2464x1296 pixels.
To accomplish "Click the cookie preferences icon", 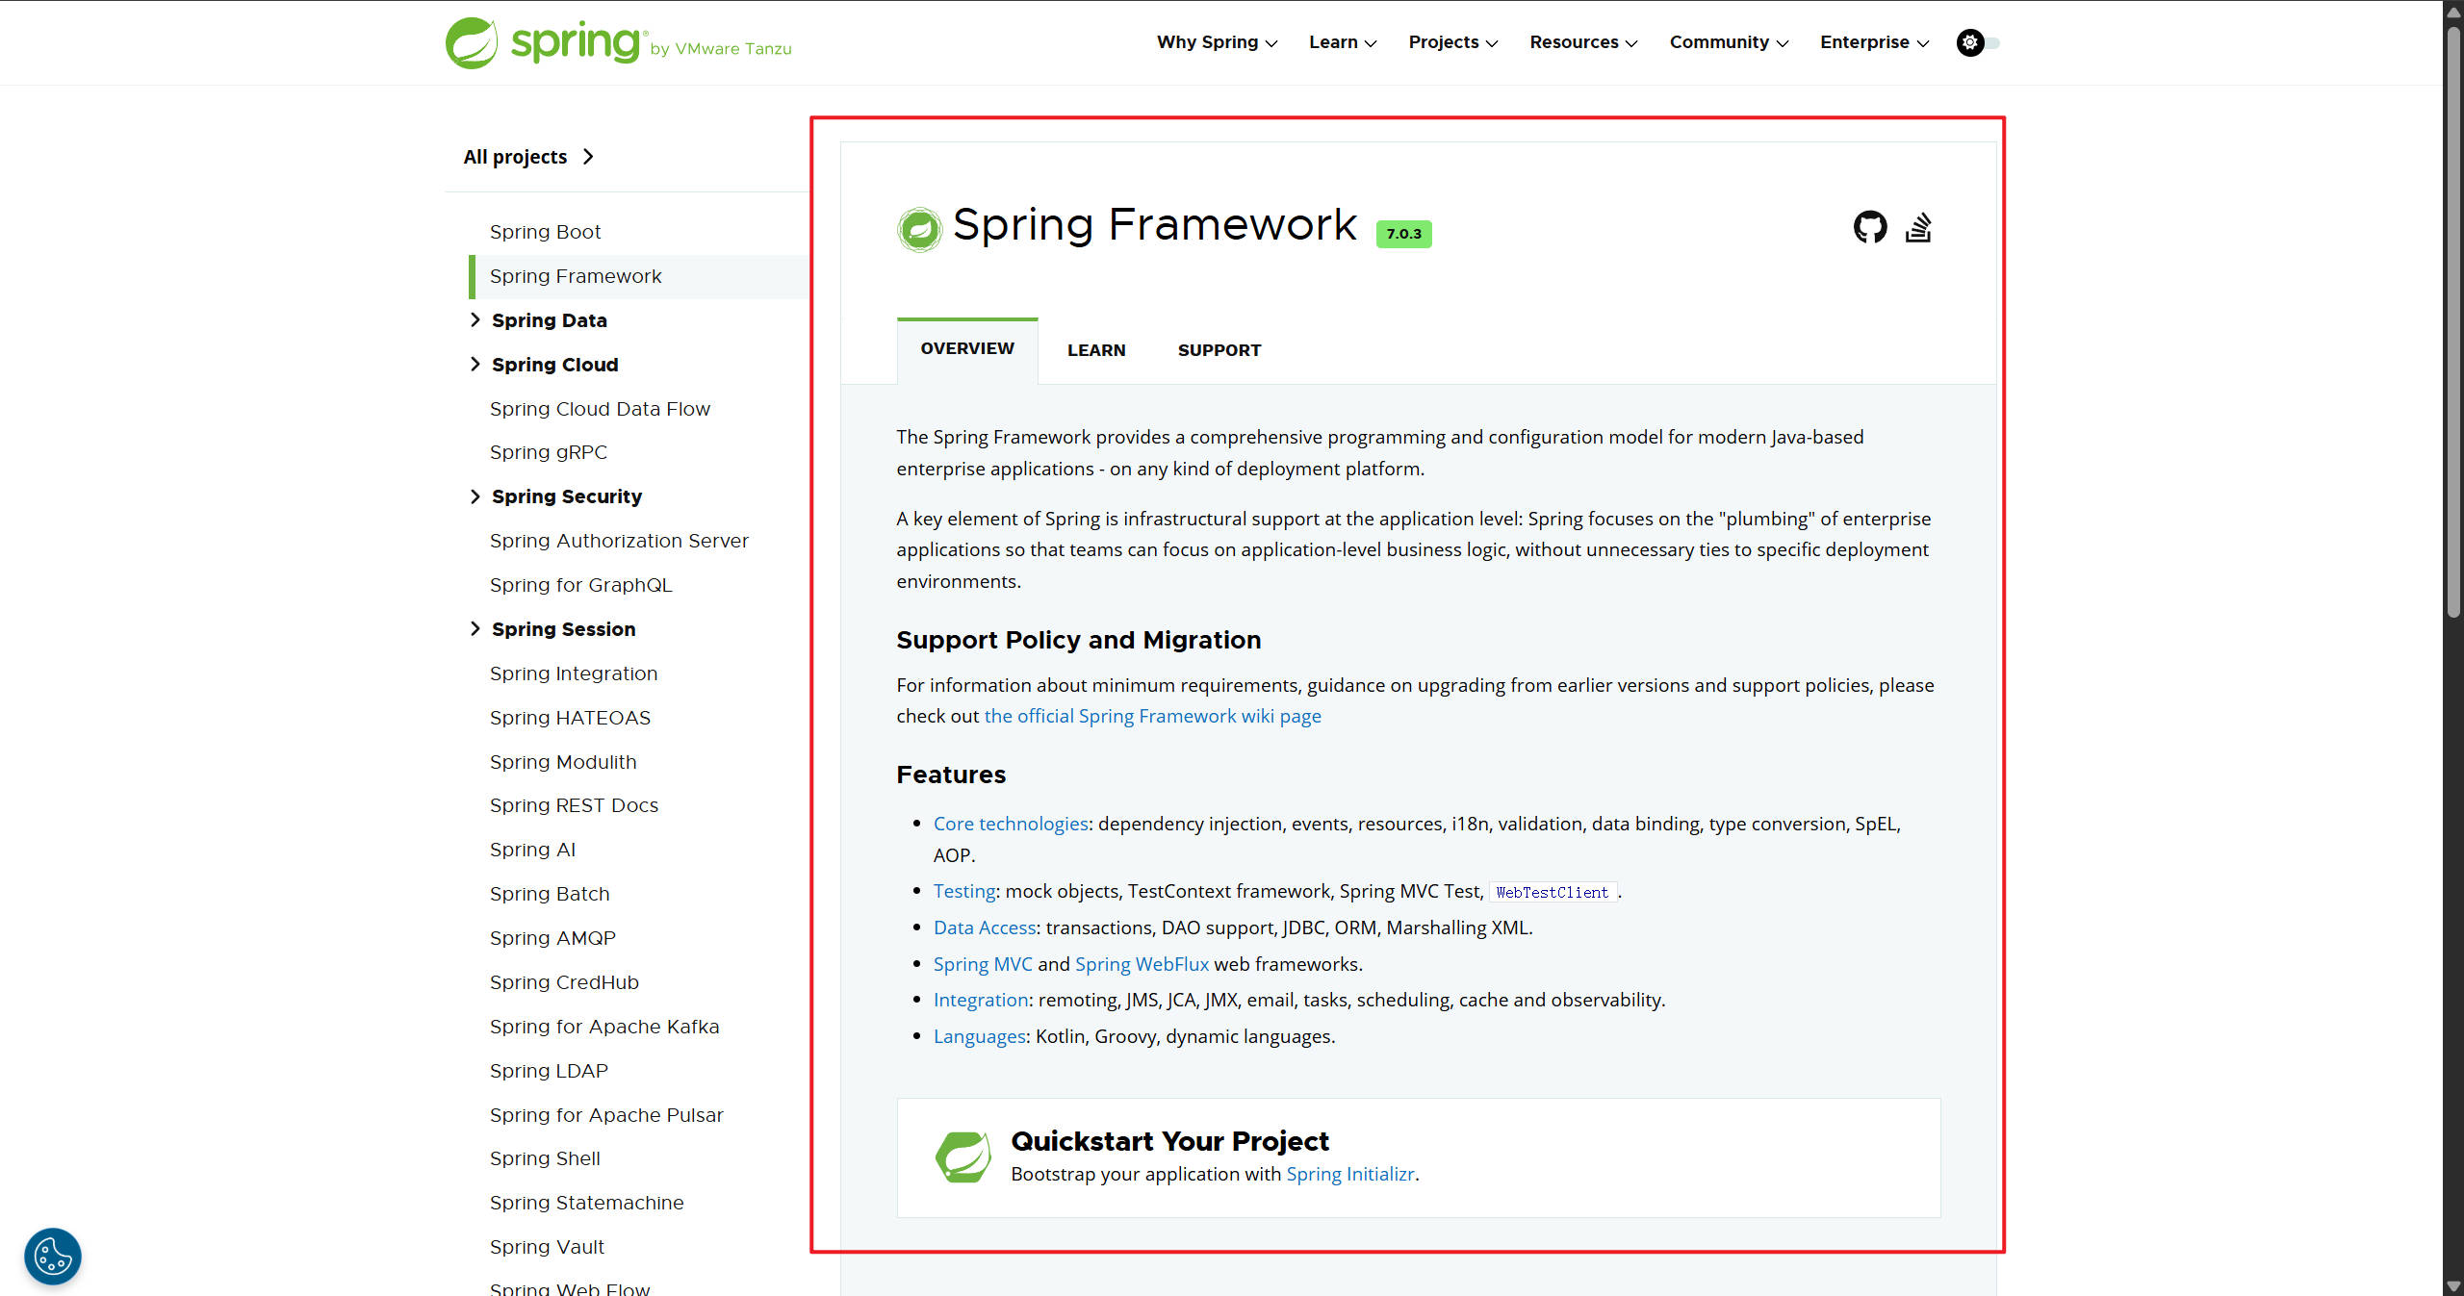I will coord(53,1256).
